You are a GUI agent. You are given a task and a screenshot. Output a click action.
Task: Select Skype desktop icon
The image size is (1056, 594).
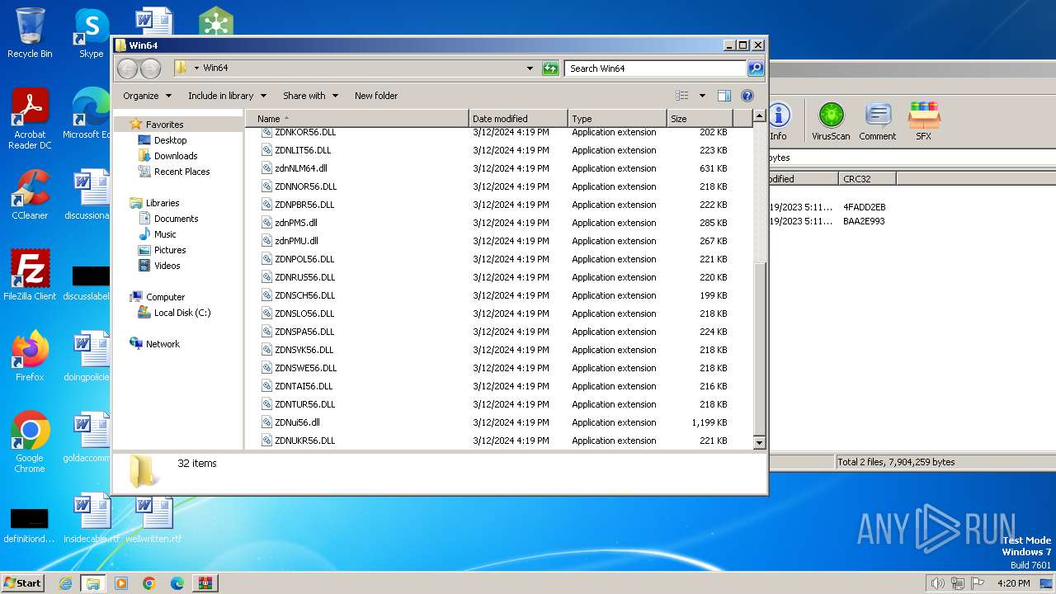(x=92, y=33)
